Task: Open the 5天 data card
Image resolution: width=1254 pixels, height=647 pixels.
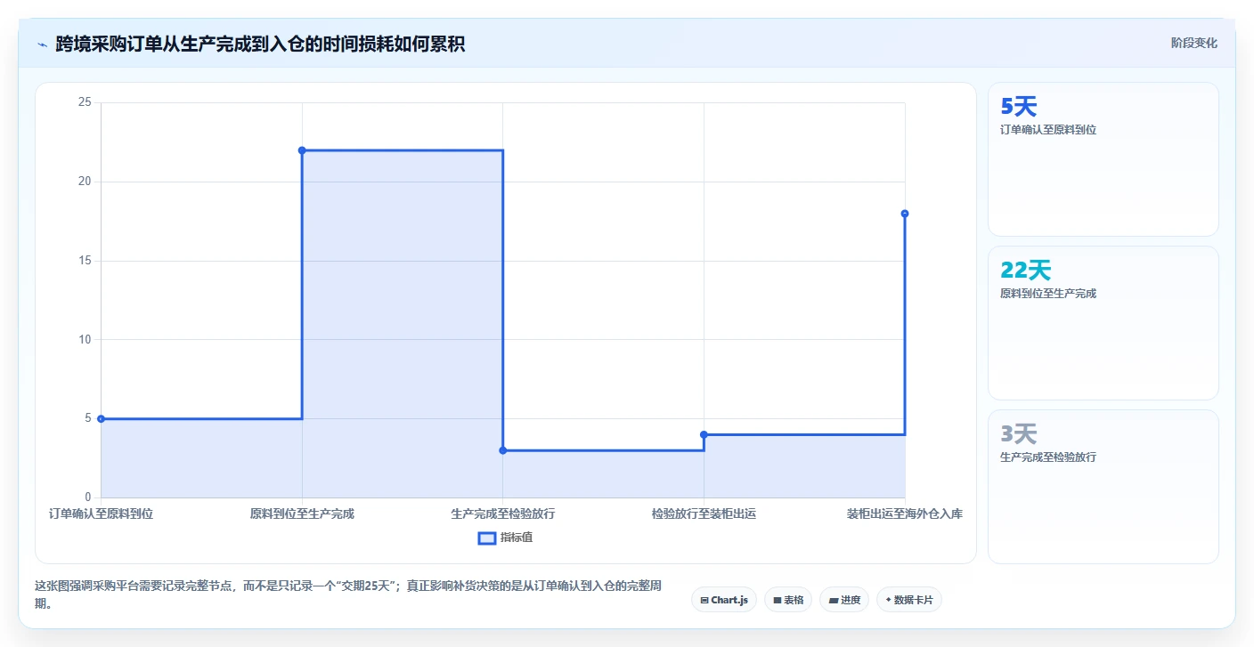Action: click(x=1103, y=159)
